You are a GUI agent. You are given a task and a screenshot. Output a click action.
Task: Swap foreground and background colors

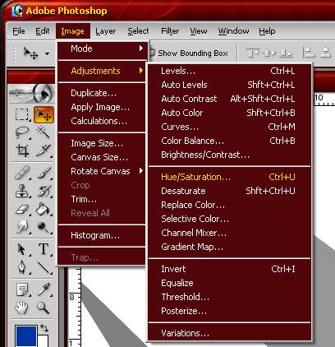pos(44,328)
